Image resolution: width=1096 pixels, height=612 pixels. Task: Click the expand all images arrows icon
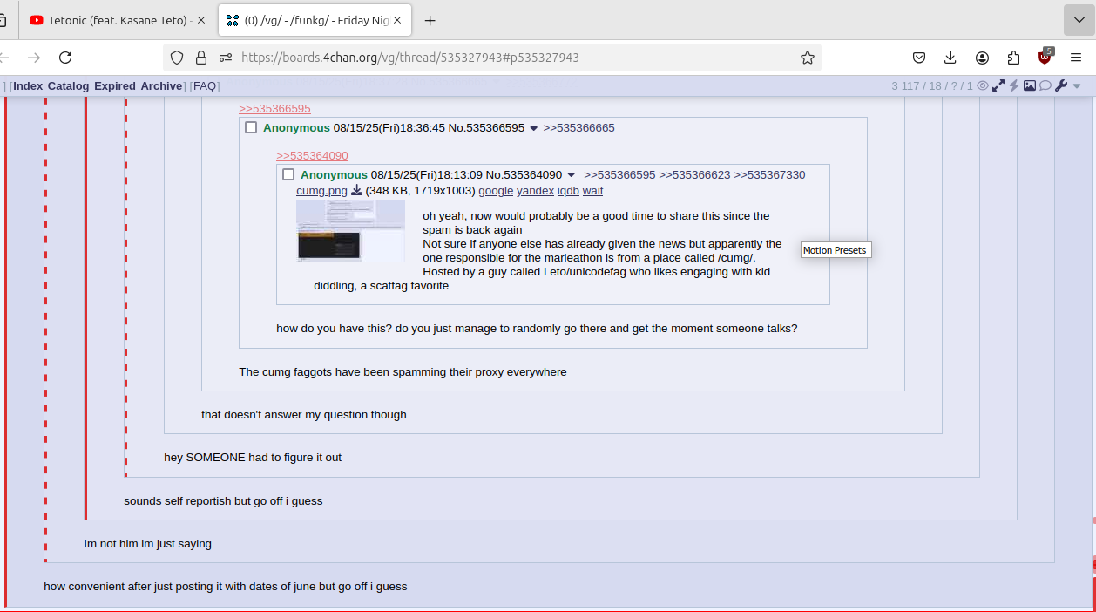pyautogui.click(x=998, y=85)
